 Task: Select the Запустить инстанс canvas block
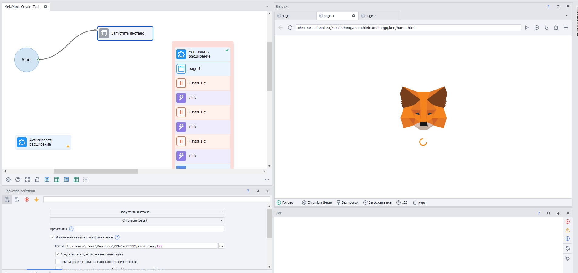pyautogui.click(x=125, y=33)
